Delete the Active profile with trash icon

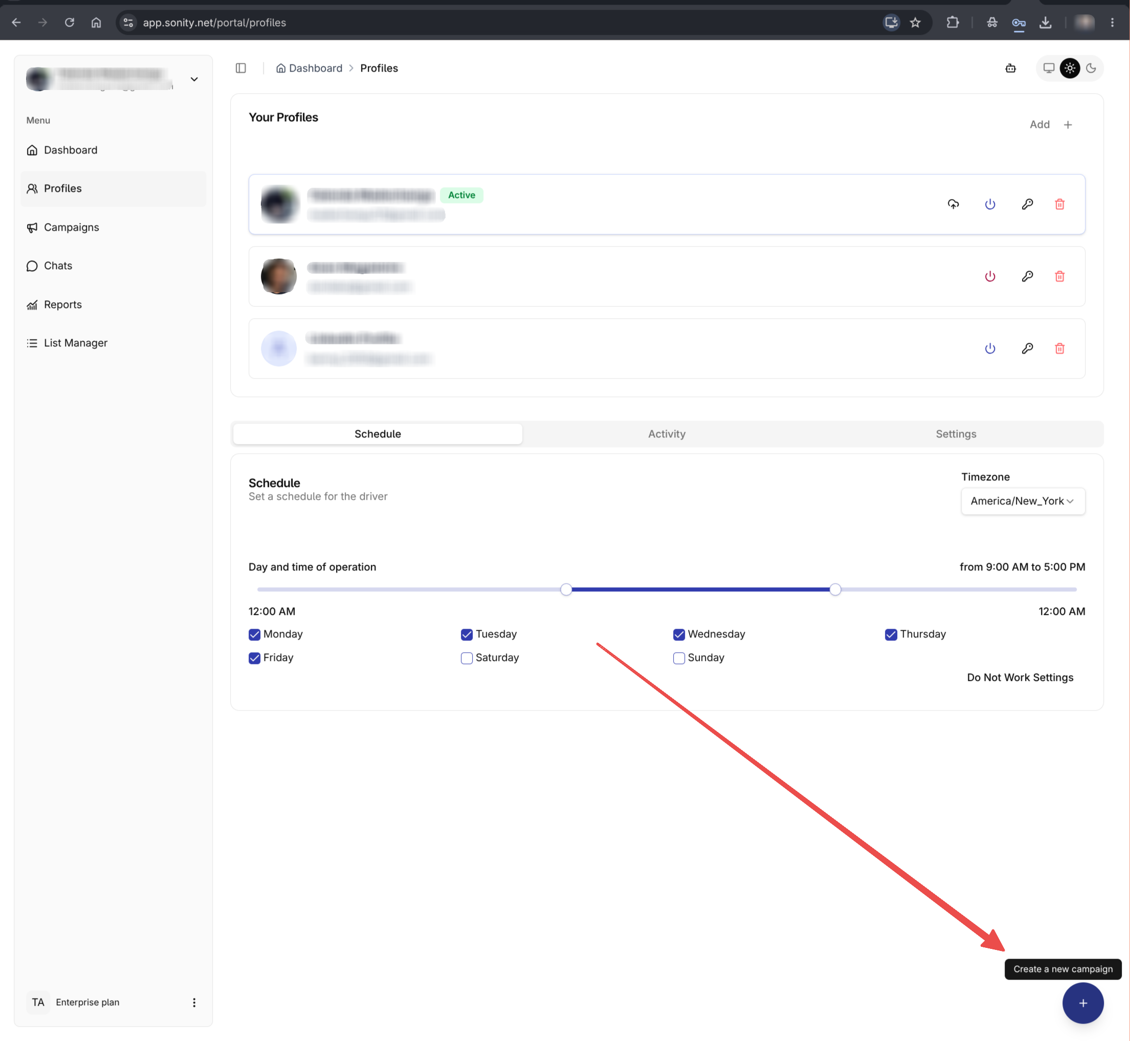1059,204
